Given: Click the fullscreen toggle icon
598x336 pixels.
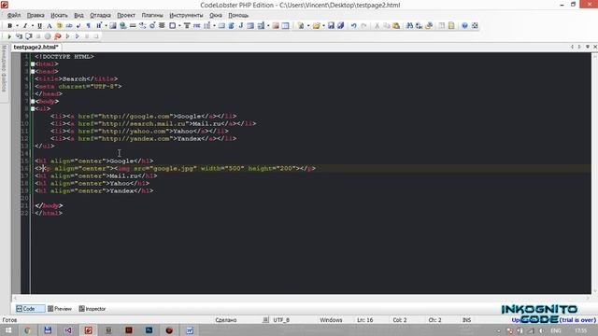Looking at the screenshot, I should point(475,25).
